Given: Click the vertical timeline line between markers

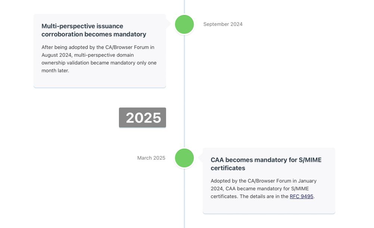Looking at the screenshot, I should 184,90.
